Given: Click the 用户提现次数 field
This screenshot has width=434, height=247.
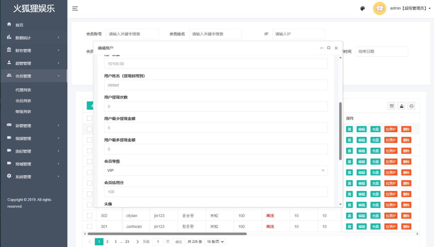Looking at the screenshot, I should click(216, 106).
